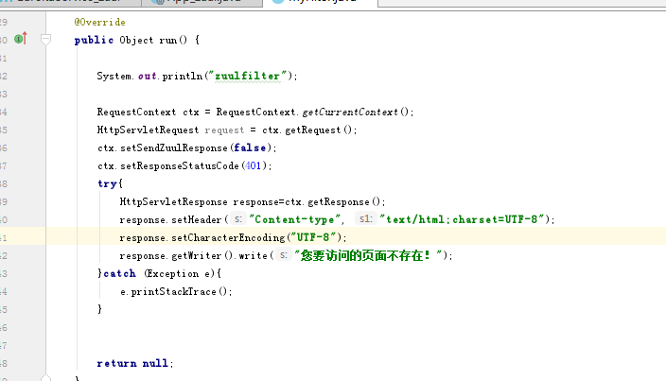Click the 'ctx' variable in its declaration
This screenshot has width=666, height=381.
tap(191, 112)
